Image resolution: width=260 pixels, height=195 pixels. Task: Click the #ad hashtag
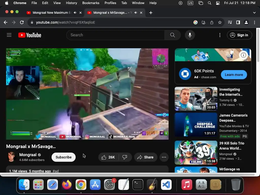56,171
